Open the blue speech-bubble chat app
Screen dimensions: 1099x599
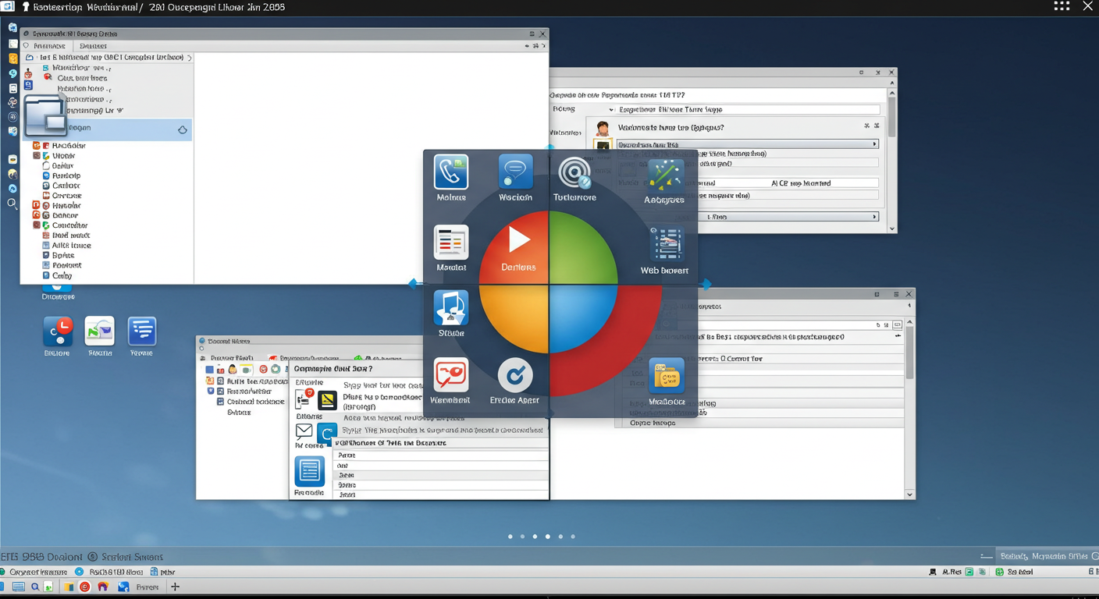(x=516, y=172)
